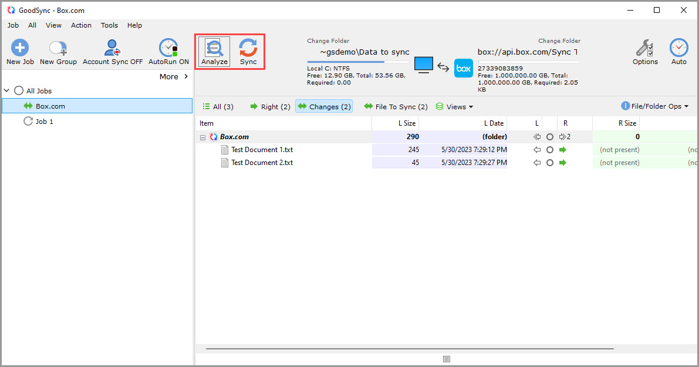Set no-copy circle for Box.com folder
The width and height of the screenshot is (699, 367).
coord(550,137)
